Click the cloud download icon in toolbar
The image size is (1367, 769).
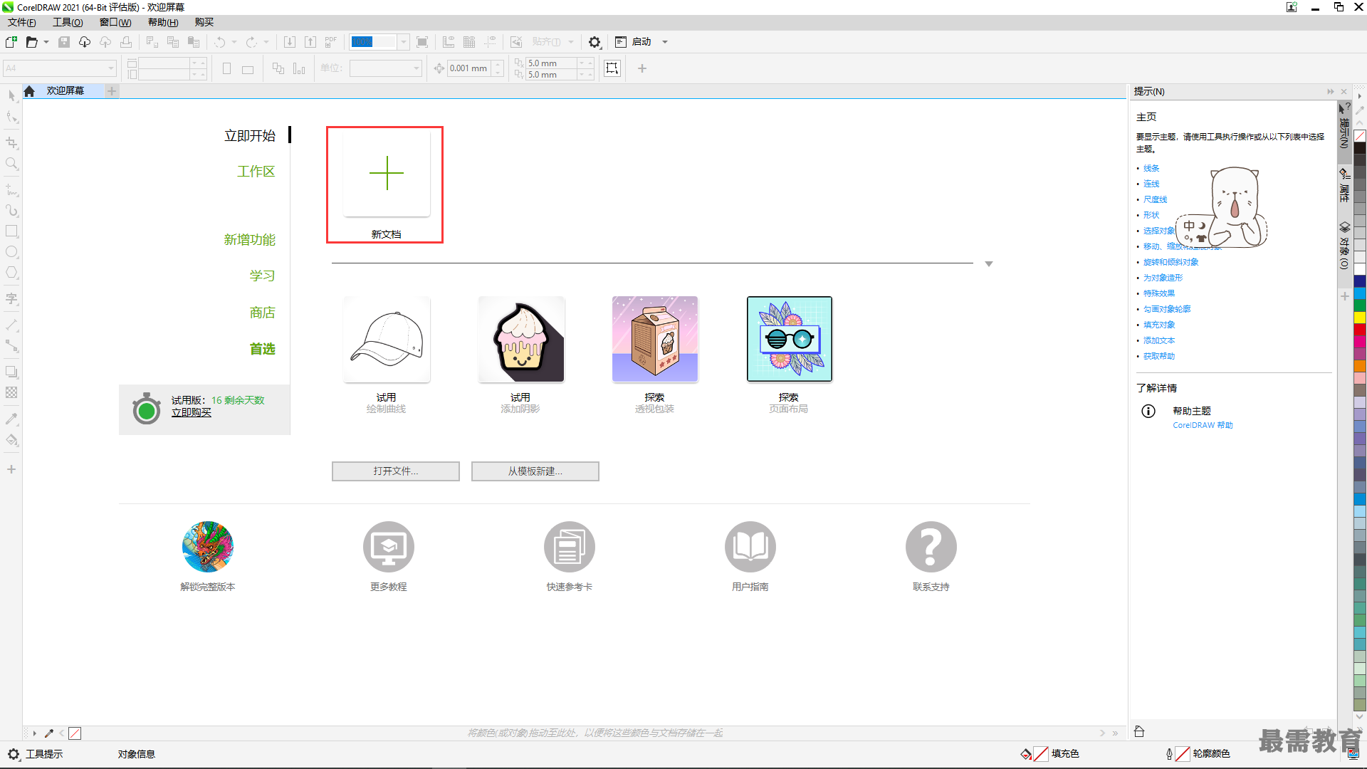point(85,42)
